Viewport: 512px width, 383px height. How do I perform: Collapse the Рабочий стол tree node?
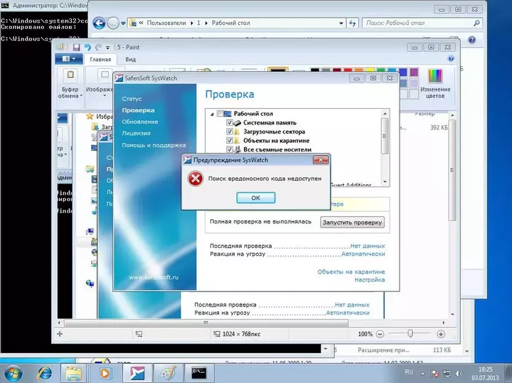[212, 114]
